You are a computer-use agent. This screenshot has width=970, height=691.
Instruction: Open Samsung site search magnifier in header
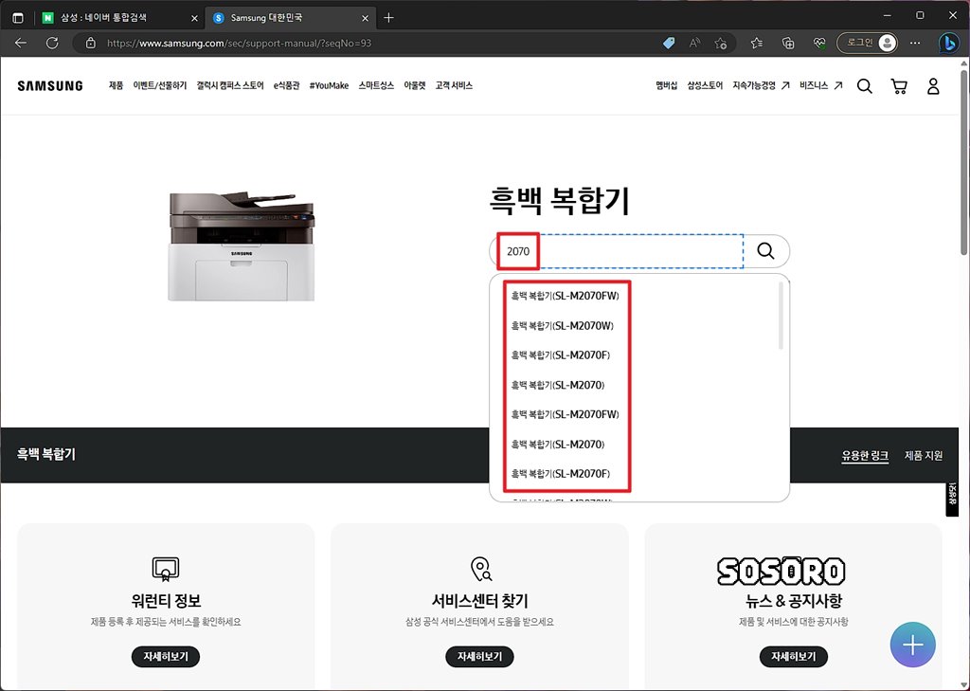(x=864, y=86)
